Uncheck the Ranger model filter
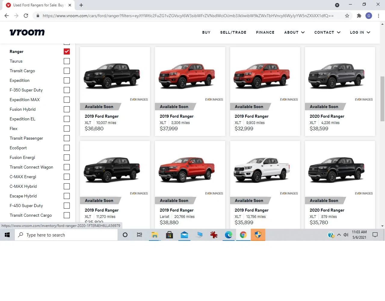Viewport: 385px width, 301px height. pyautogui.click(x=67, y=51)
